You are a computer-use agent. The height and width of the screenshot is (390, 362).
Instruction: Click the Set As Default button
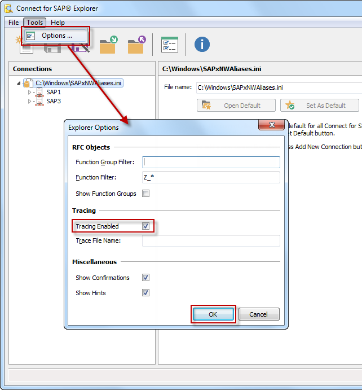(320, 106)
